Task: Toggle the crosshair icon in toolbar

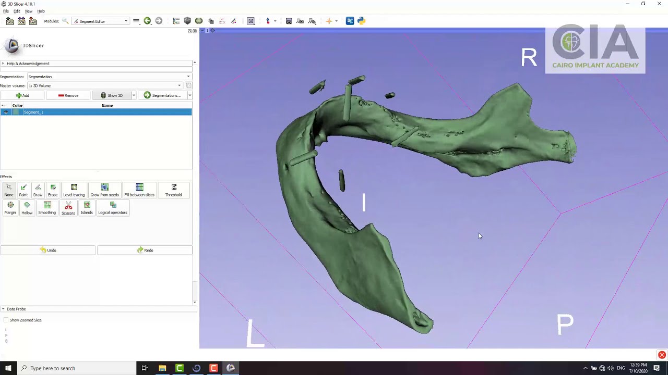Action: (329, 21)
